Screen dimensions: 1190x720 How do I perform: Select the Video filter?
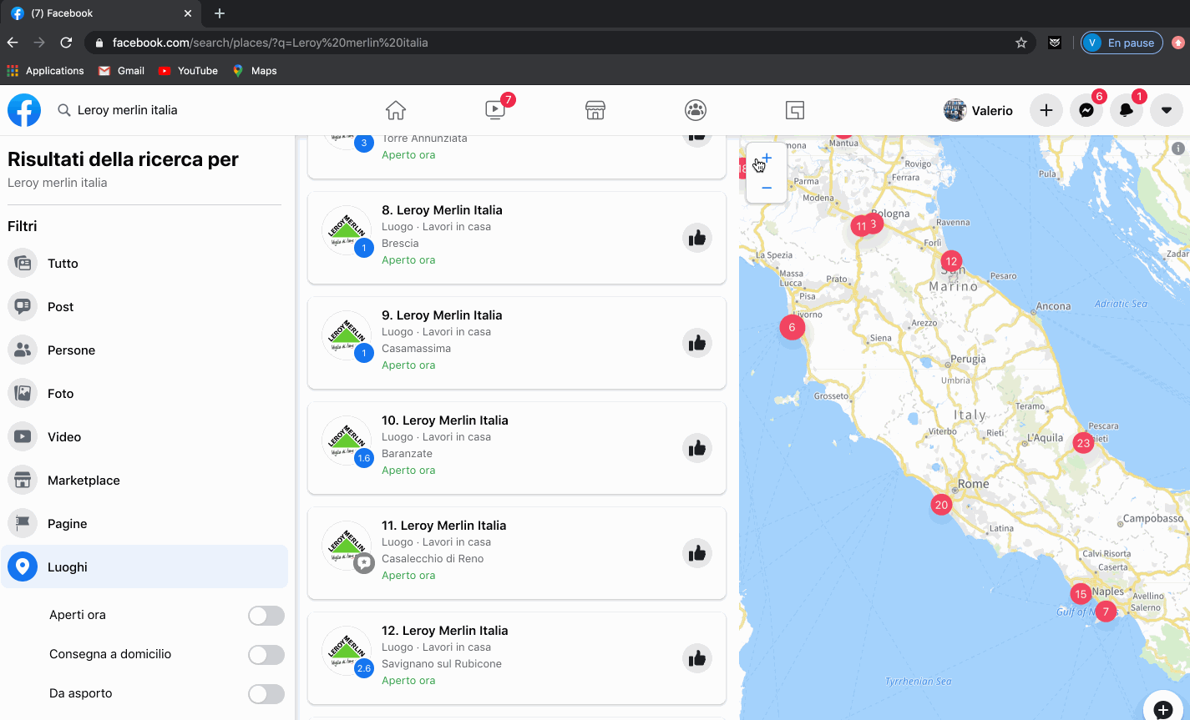tap(144, 437)
